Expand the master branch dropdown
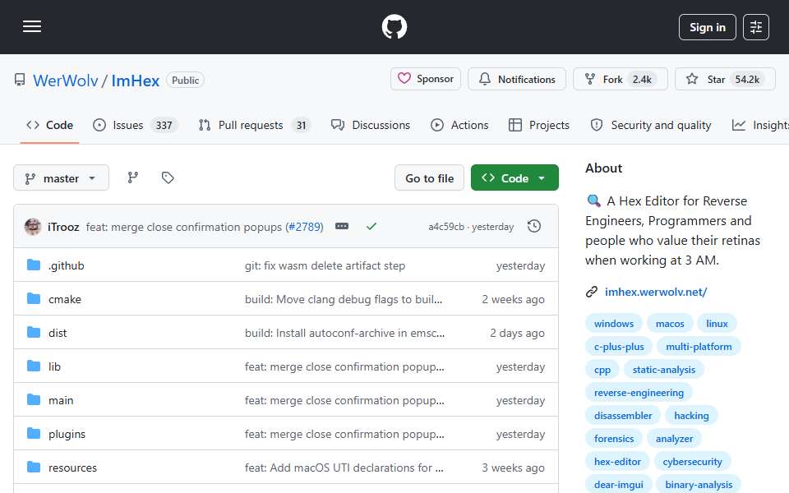 coord(61,178)
